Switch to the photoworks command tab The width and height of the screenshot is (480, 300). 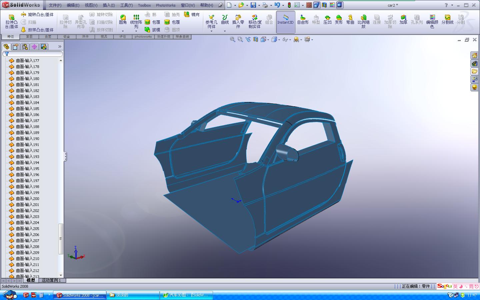pyautogui.click(x=143, y=37)
